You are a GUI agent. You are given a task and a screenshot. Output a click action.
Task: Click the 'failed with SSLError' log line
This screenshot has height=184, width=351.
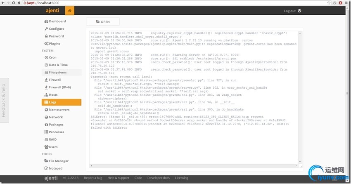(x=109, y=127)
